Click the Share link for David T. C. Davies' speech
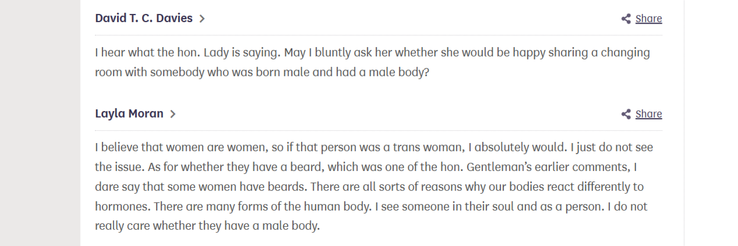Image resolution: width=738 pixels, height=246 pixels. 648,18
